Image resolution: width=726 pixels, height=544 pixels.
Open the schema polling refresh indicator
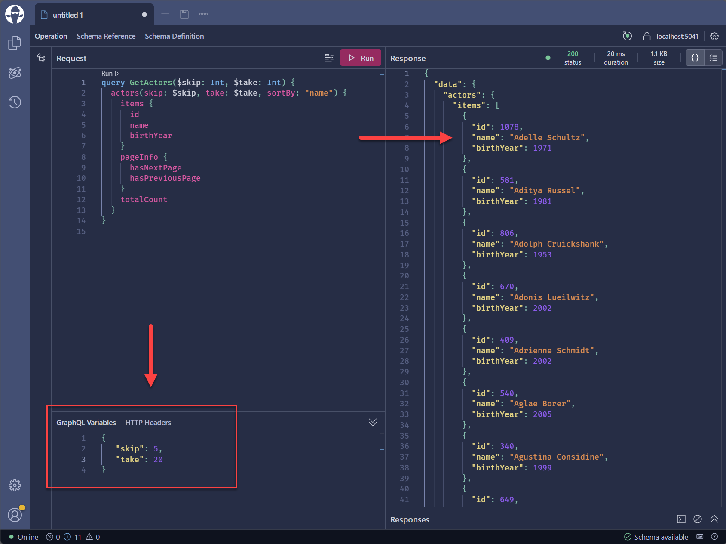pyautogui.click(x=627, y=36)
